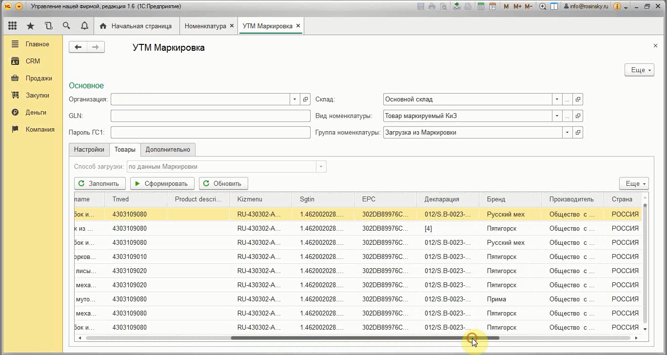Click the Обновить button

point(223,183)
